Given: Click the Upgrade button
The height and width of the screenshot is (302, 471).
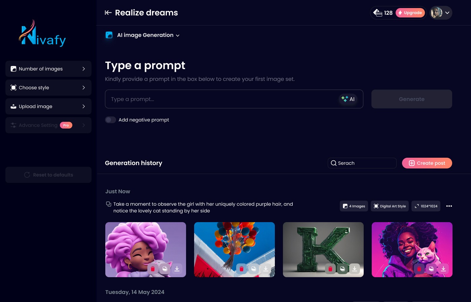Looking at the screenshot, I should point(410,13).
